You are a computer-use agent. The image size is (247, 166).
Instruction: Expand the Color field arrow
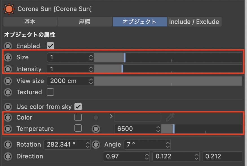click(x=111, y=116)
